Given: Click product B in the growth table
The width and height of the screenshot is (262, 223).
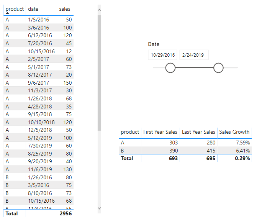Looking at the screenshot, I should pyautogui.click(x=122, y=151).
